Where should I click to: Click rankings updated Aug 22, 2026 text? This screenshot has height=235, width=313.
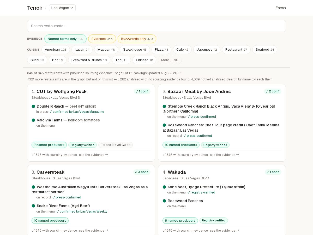[158, 73]
